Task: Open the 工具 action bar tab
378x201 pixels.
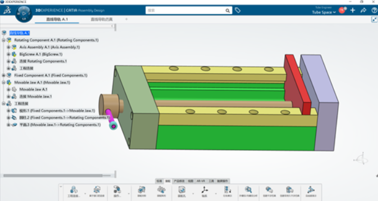Action: 211,181
